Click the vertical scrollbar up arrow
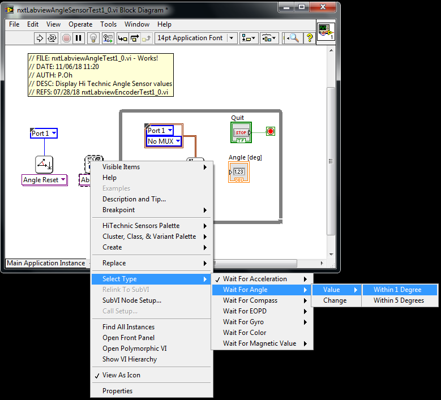Image resolution: width=441 pixels, height=400 pixels. pos(331,50)
